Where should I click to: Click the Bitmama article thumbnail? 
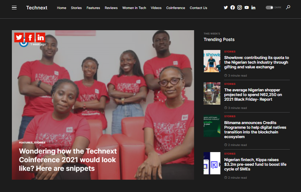click(x=212, y=126)
